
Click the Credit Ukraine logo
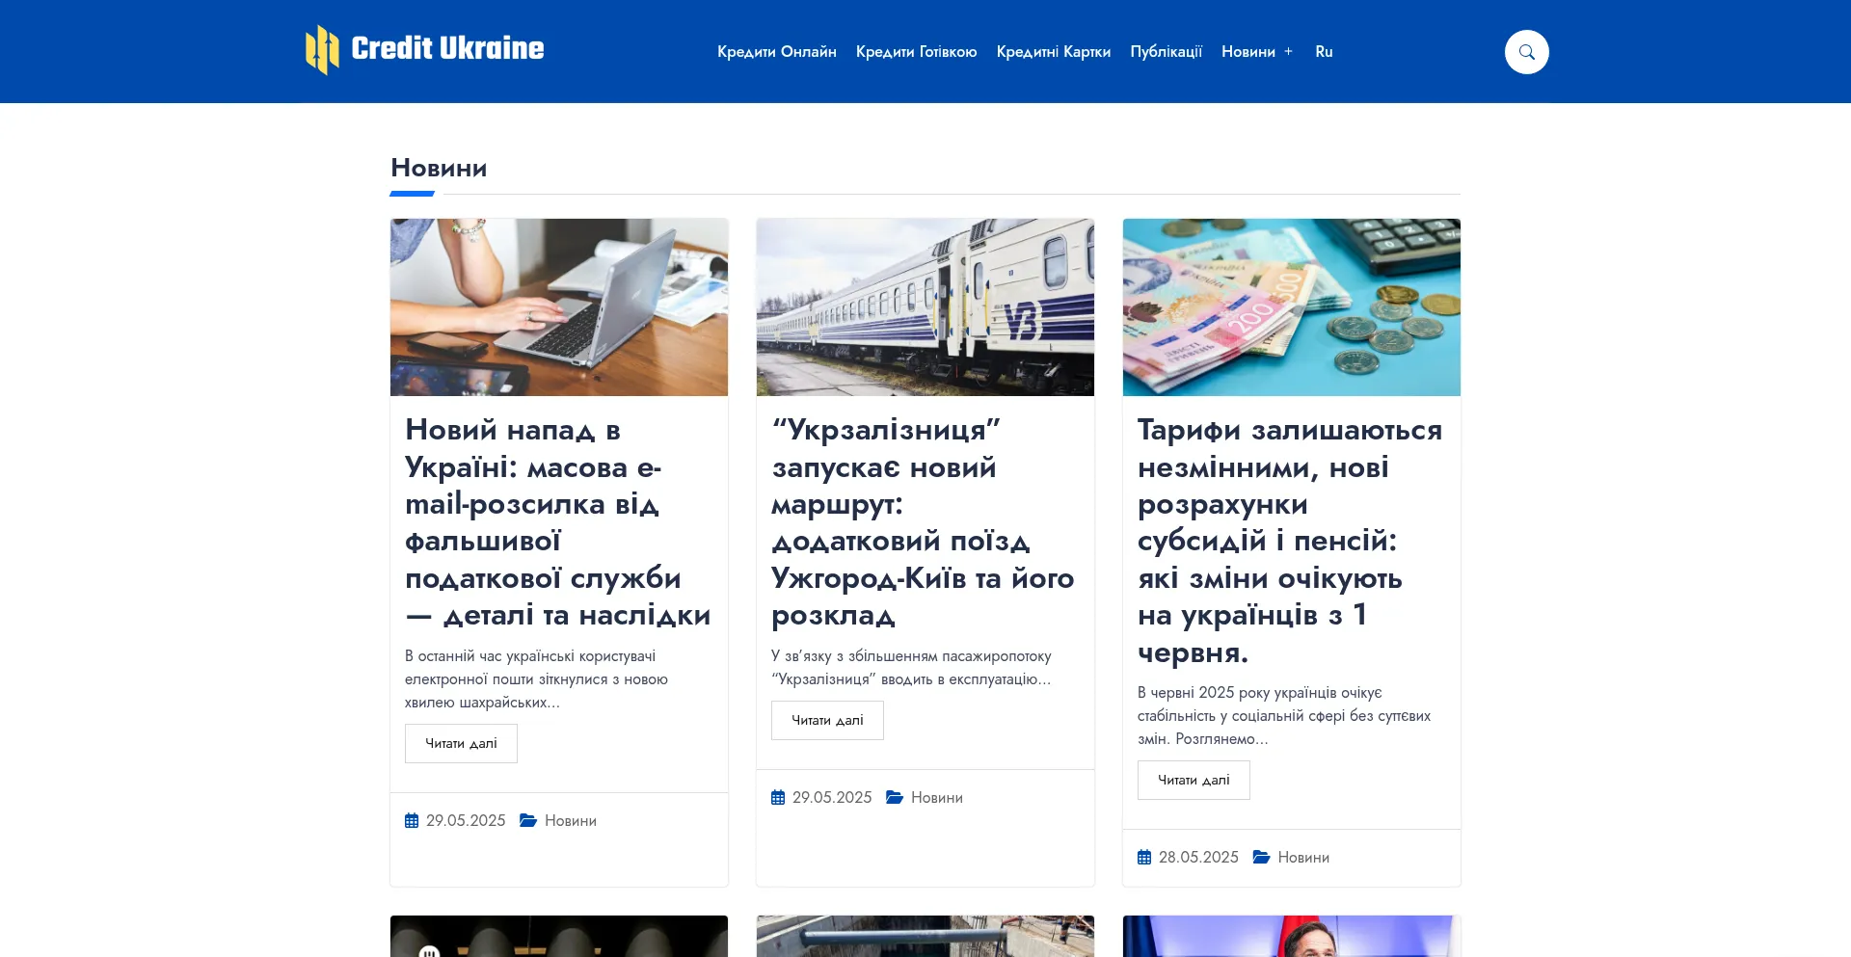coord(424,49)
